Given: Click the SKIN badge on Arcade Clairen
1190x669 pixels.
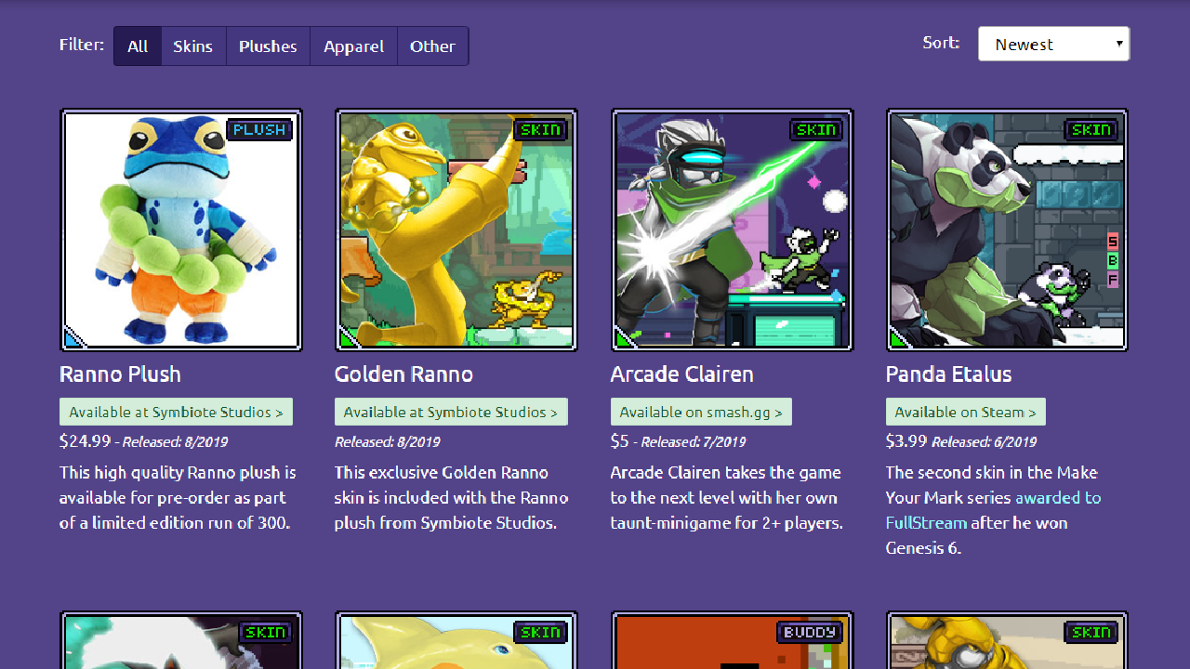Looking at the screenshot, I should coord(816,130).
